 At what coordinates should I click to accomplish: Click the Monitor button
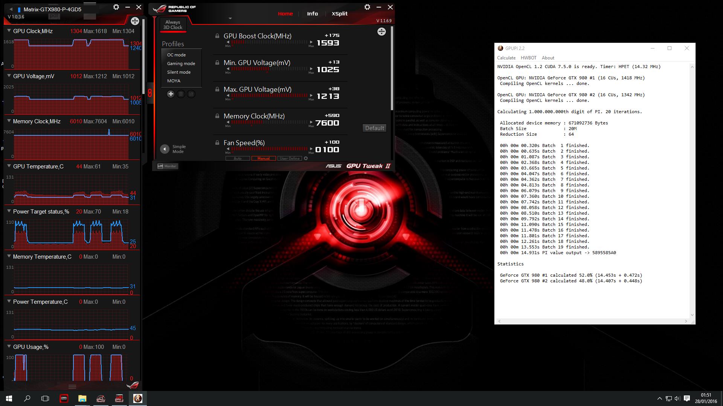point(167,166)
